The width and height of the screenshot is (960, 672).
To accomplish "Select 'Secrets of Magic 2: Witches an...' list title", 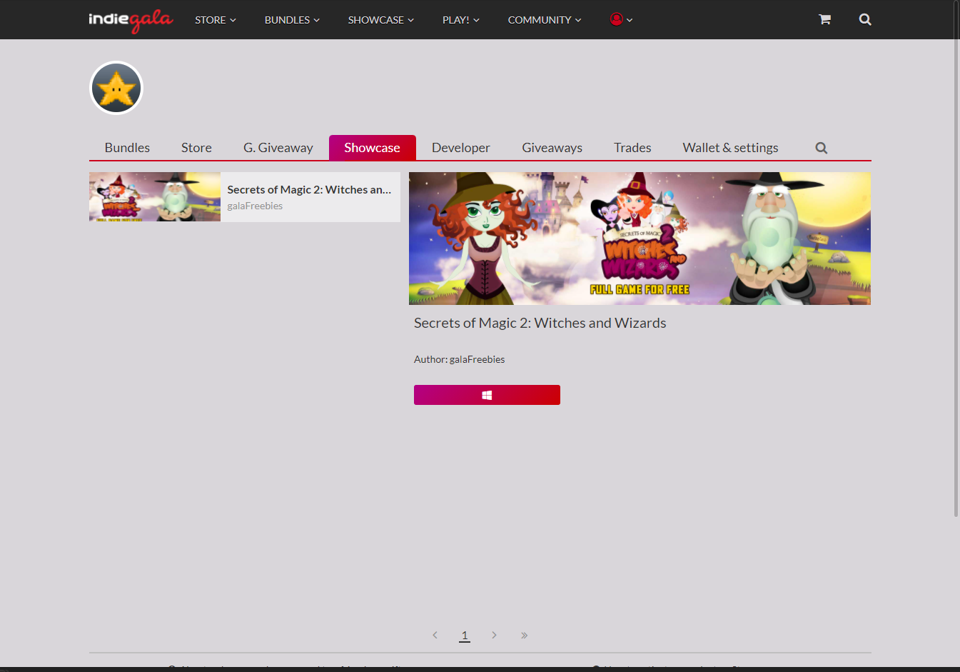I will [309, 189].
